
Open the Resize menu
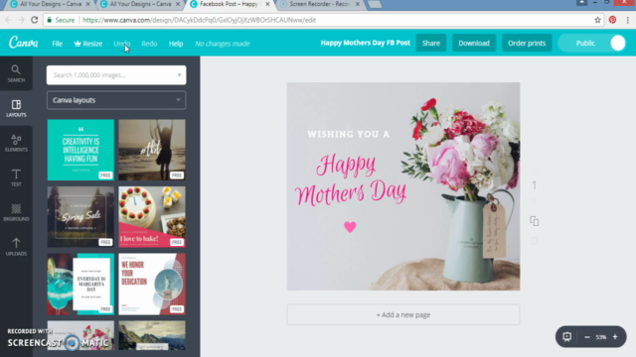88,44
